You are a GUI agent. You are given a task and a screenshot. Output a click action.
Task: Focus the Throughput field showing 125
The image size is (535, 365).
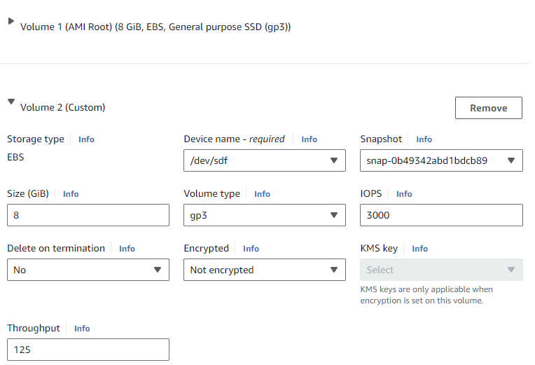(x=88, y=350)
